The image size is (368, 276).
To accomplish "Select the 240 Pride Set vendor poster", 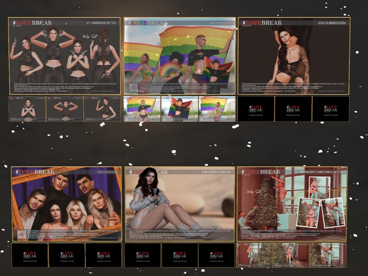I will [x=180, y=56].
